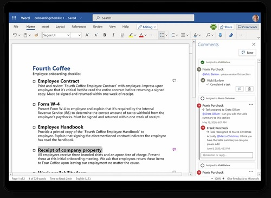Open purple comment icon beside Receipt heading

174,149
